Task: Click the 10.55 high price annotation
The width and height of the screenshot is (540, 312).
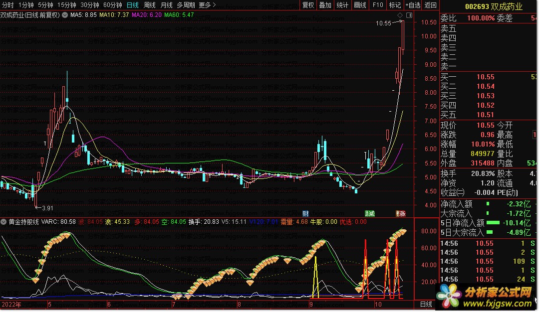Action: [x=383, y=23]
